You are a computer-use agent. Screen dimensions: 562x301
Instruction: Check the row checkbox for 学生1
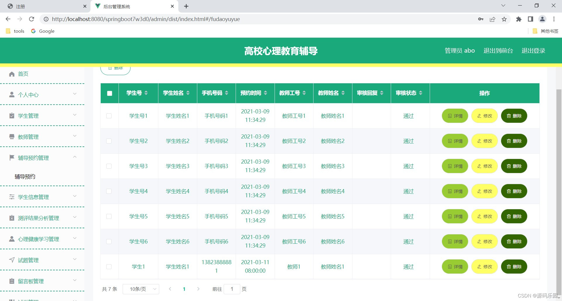point(109,267)
